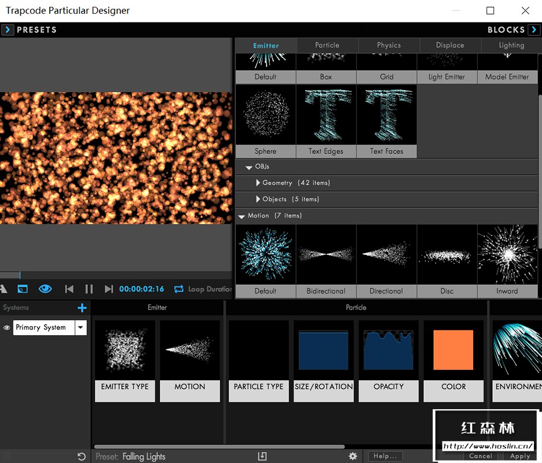Viewport: 542px width, 463px height.
Task: Toggle loop playback mode
Action: (x=179, y=289)
